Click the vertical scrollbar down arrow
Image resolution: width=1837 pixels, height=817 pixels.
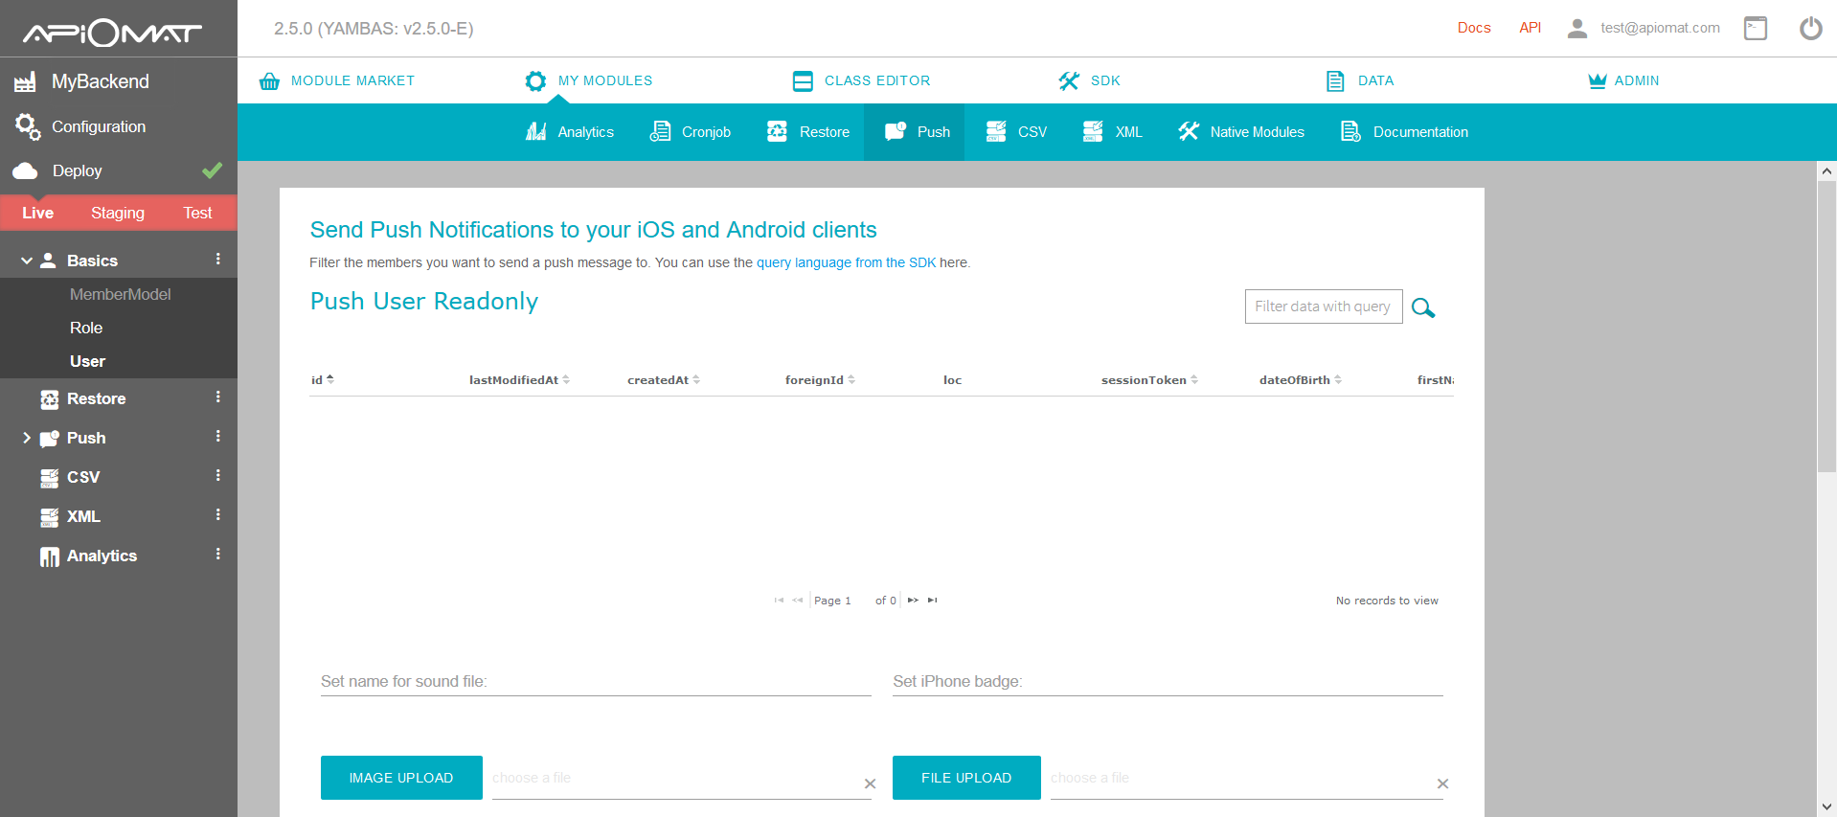1826,806
